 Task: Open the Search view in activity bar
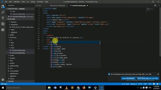click(3, 12)
